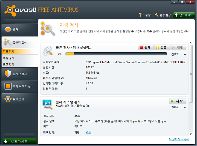Click the quick scan progress bar
The image size is (197, 146).
pyautogui.click(x=116, y=54)
